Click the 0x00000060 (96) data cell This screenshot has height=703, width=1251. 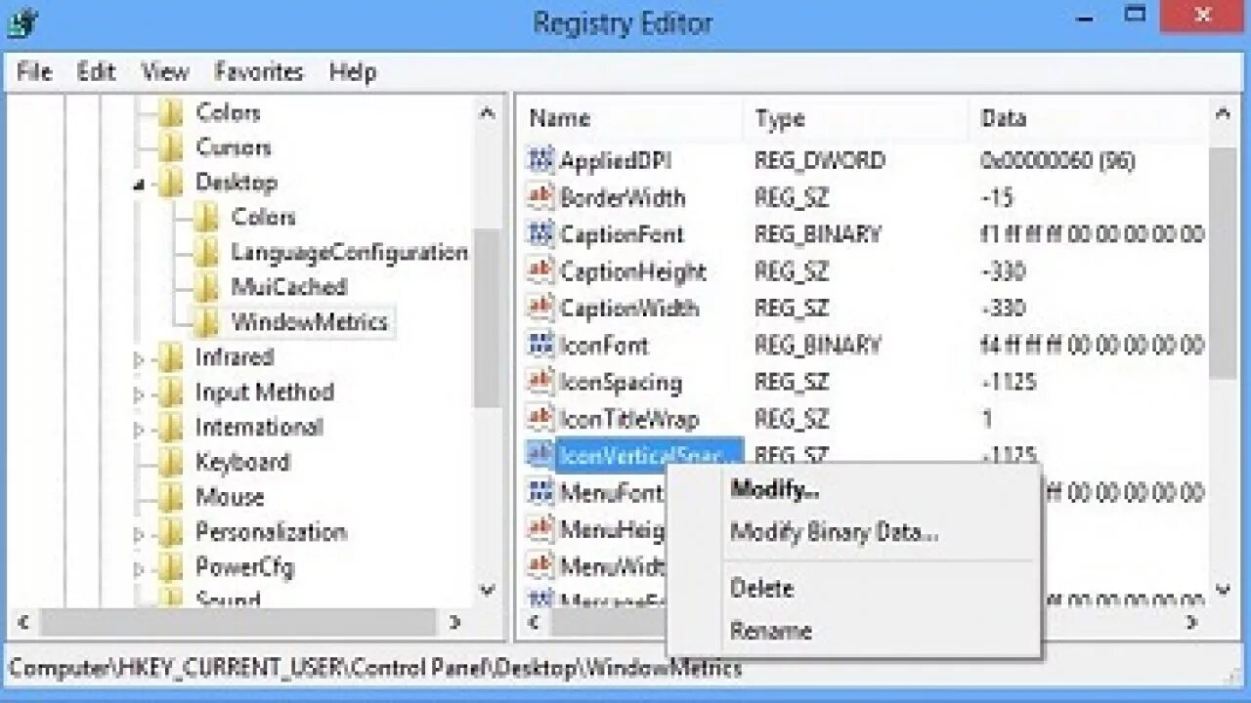pos(1057,161)
